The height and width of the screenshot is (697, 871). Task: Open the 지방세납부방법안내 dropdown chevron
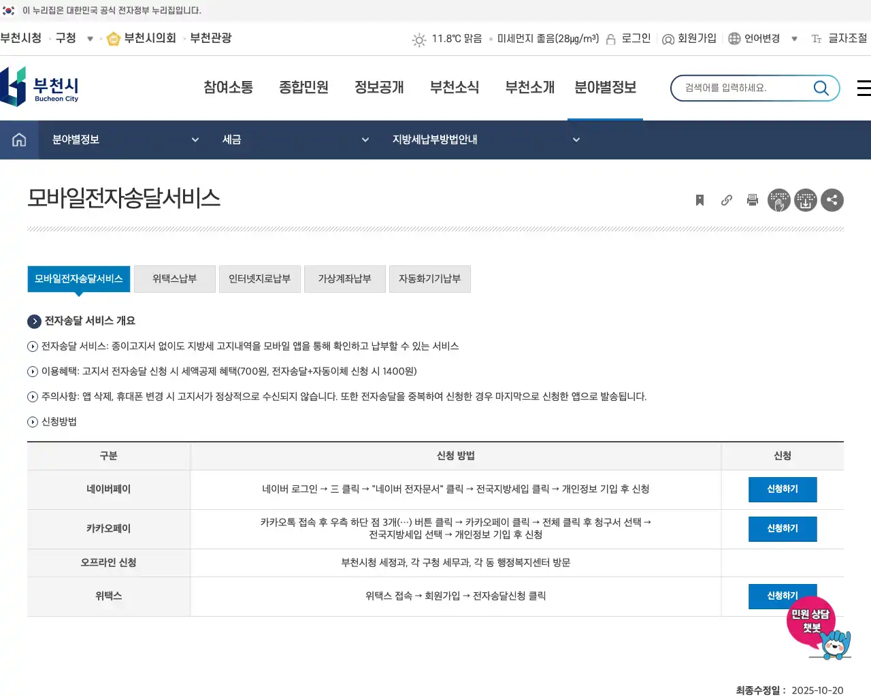tap(576, 140)
